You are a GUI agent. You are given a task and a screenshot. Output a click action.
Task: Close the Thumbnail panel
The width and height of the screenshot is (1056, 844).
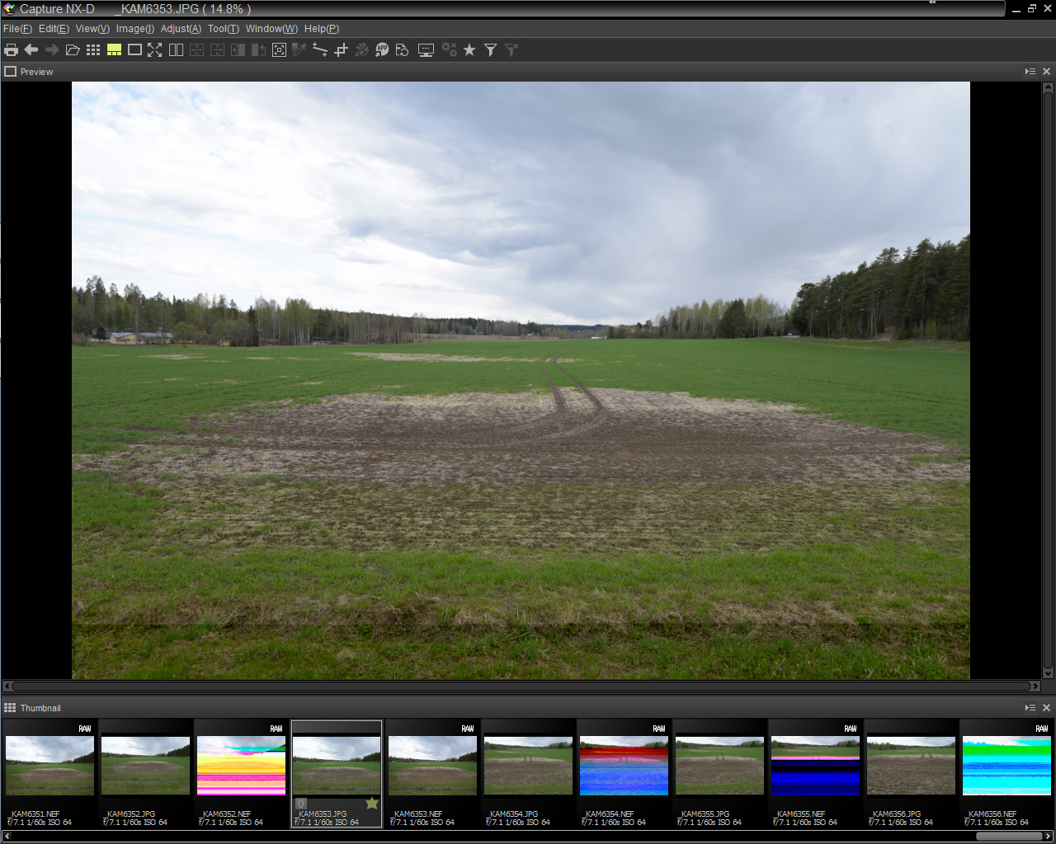pos(1047,708)
